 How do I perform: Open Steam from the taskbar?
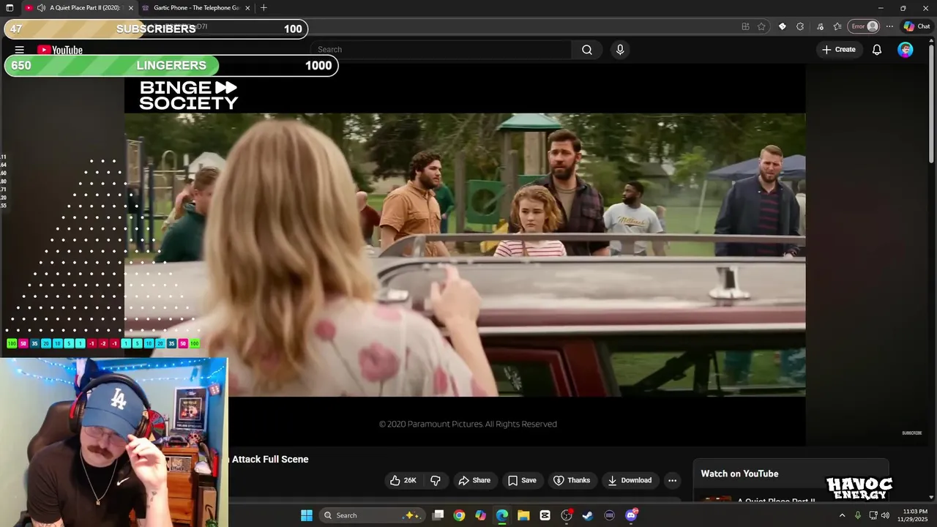click(588, 515)
